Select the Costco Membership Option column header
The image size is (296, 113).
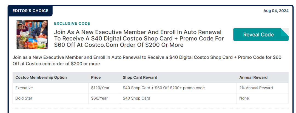(41, 77)
